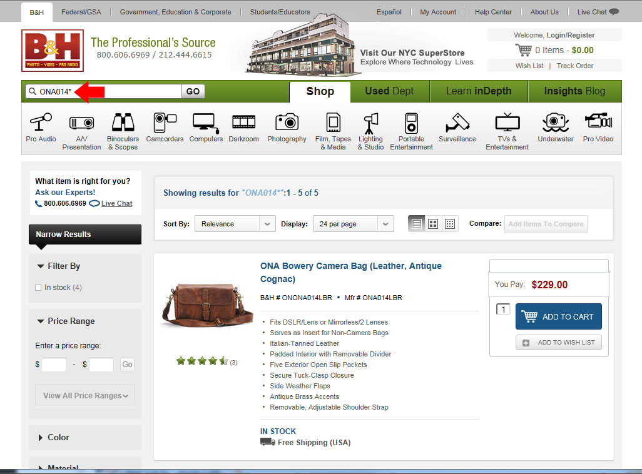Open the Help Center link
The width and height of the screenshot is (642, 474).
(x=493, y=12)
